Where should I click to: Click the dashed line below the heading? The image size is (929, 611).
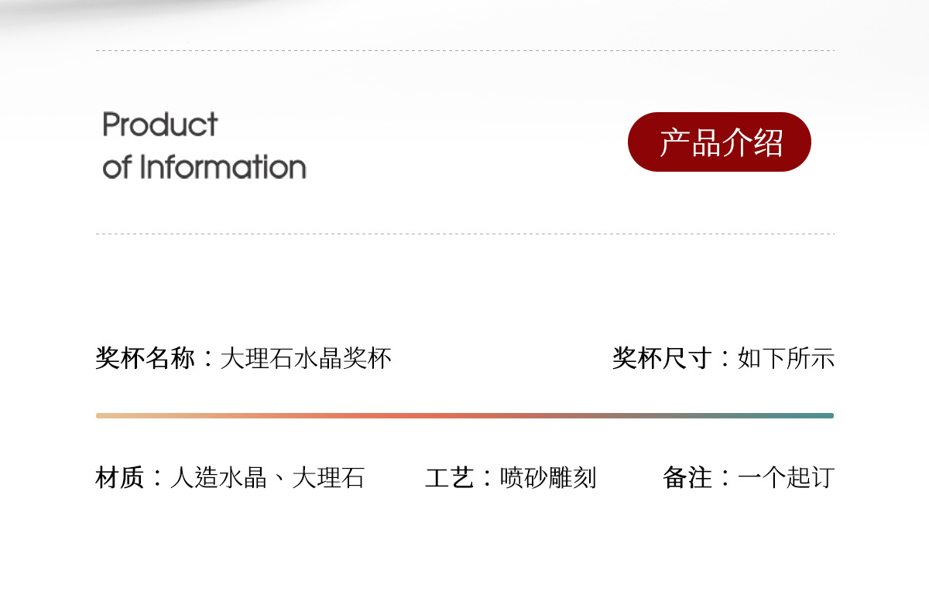point(464,234)
